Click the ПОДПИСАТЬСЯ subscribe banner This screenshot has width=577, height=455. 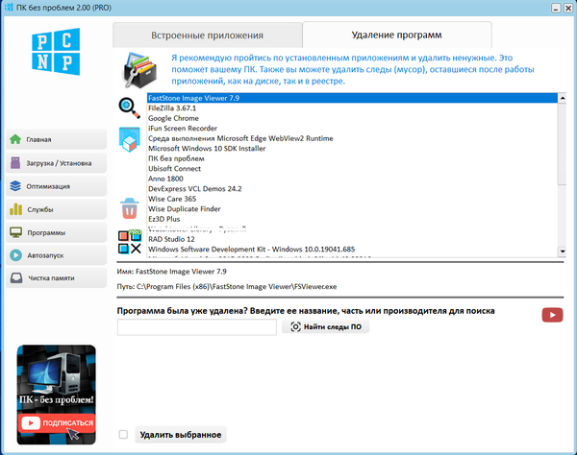(x=57, y=422)
